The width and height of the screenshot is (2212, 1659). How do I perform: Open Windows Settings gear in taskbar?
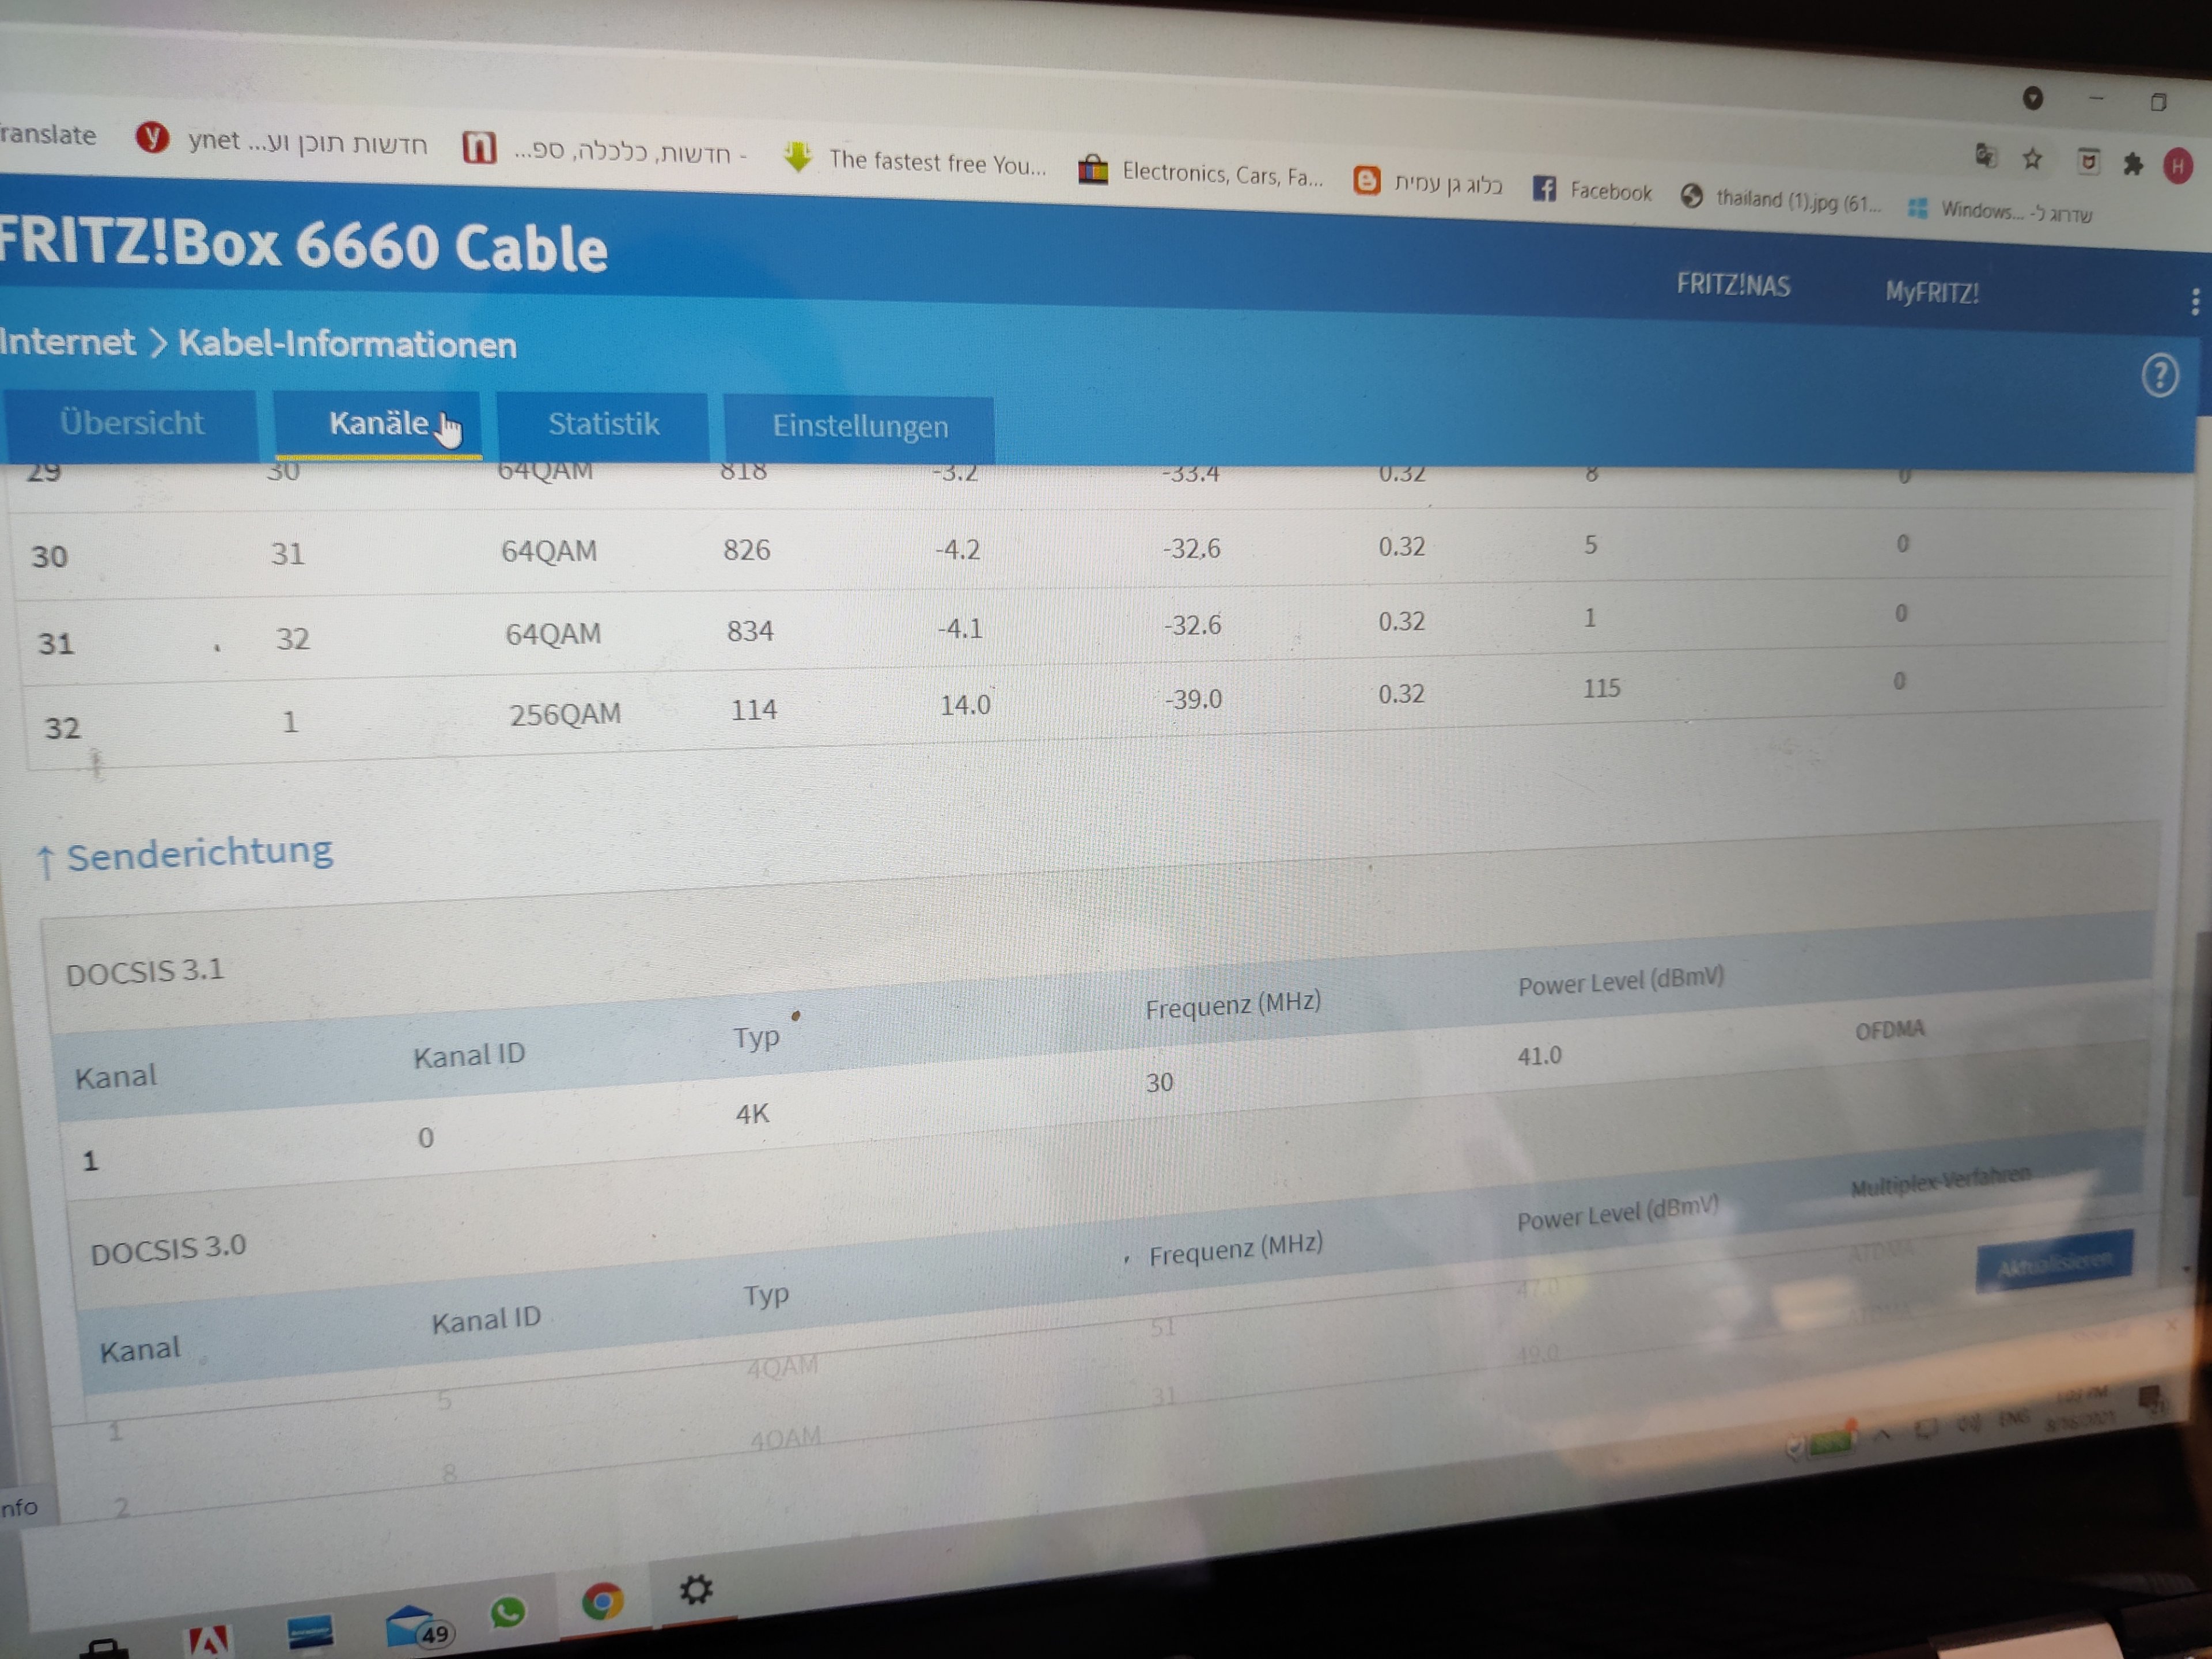click(696, 1589)
